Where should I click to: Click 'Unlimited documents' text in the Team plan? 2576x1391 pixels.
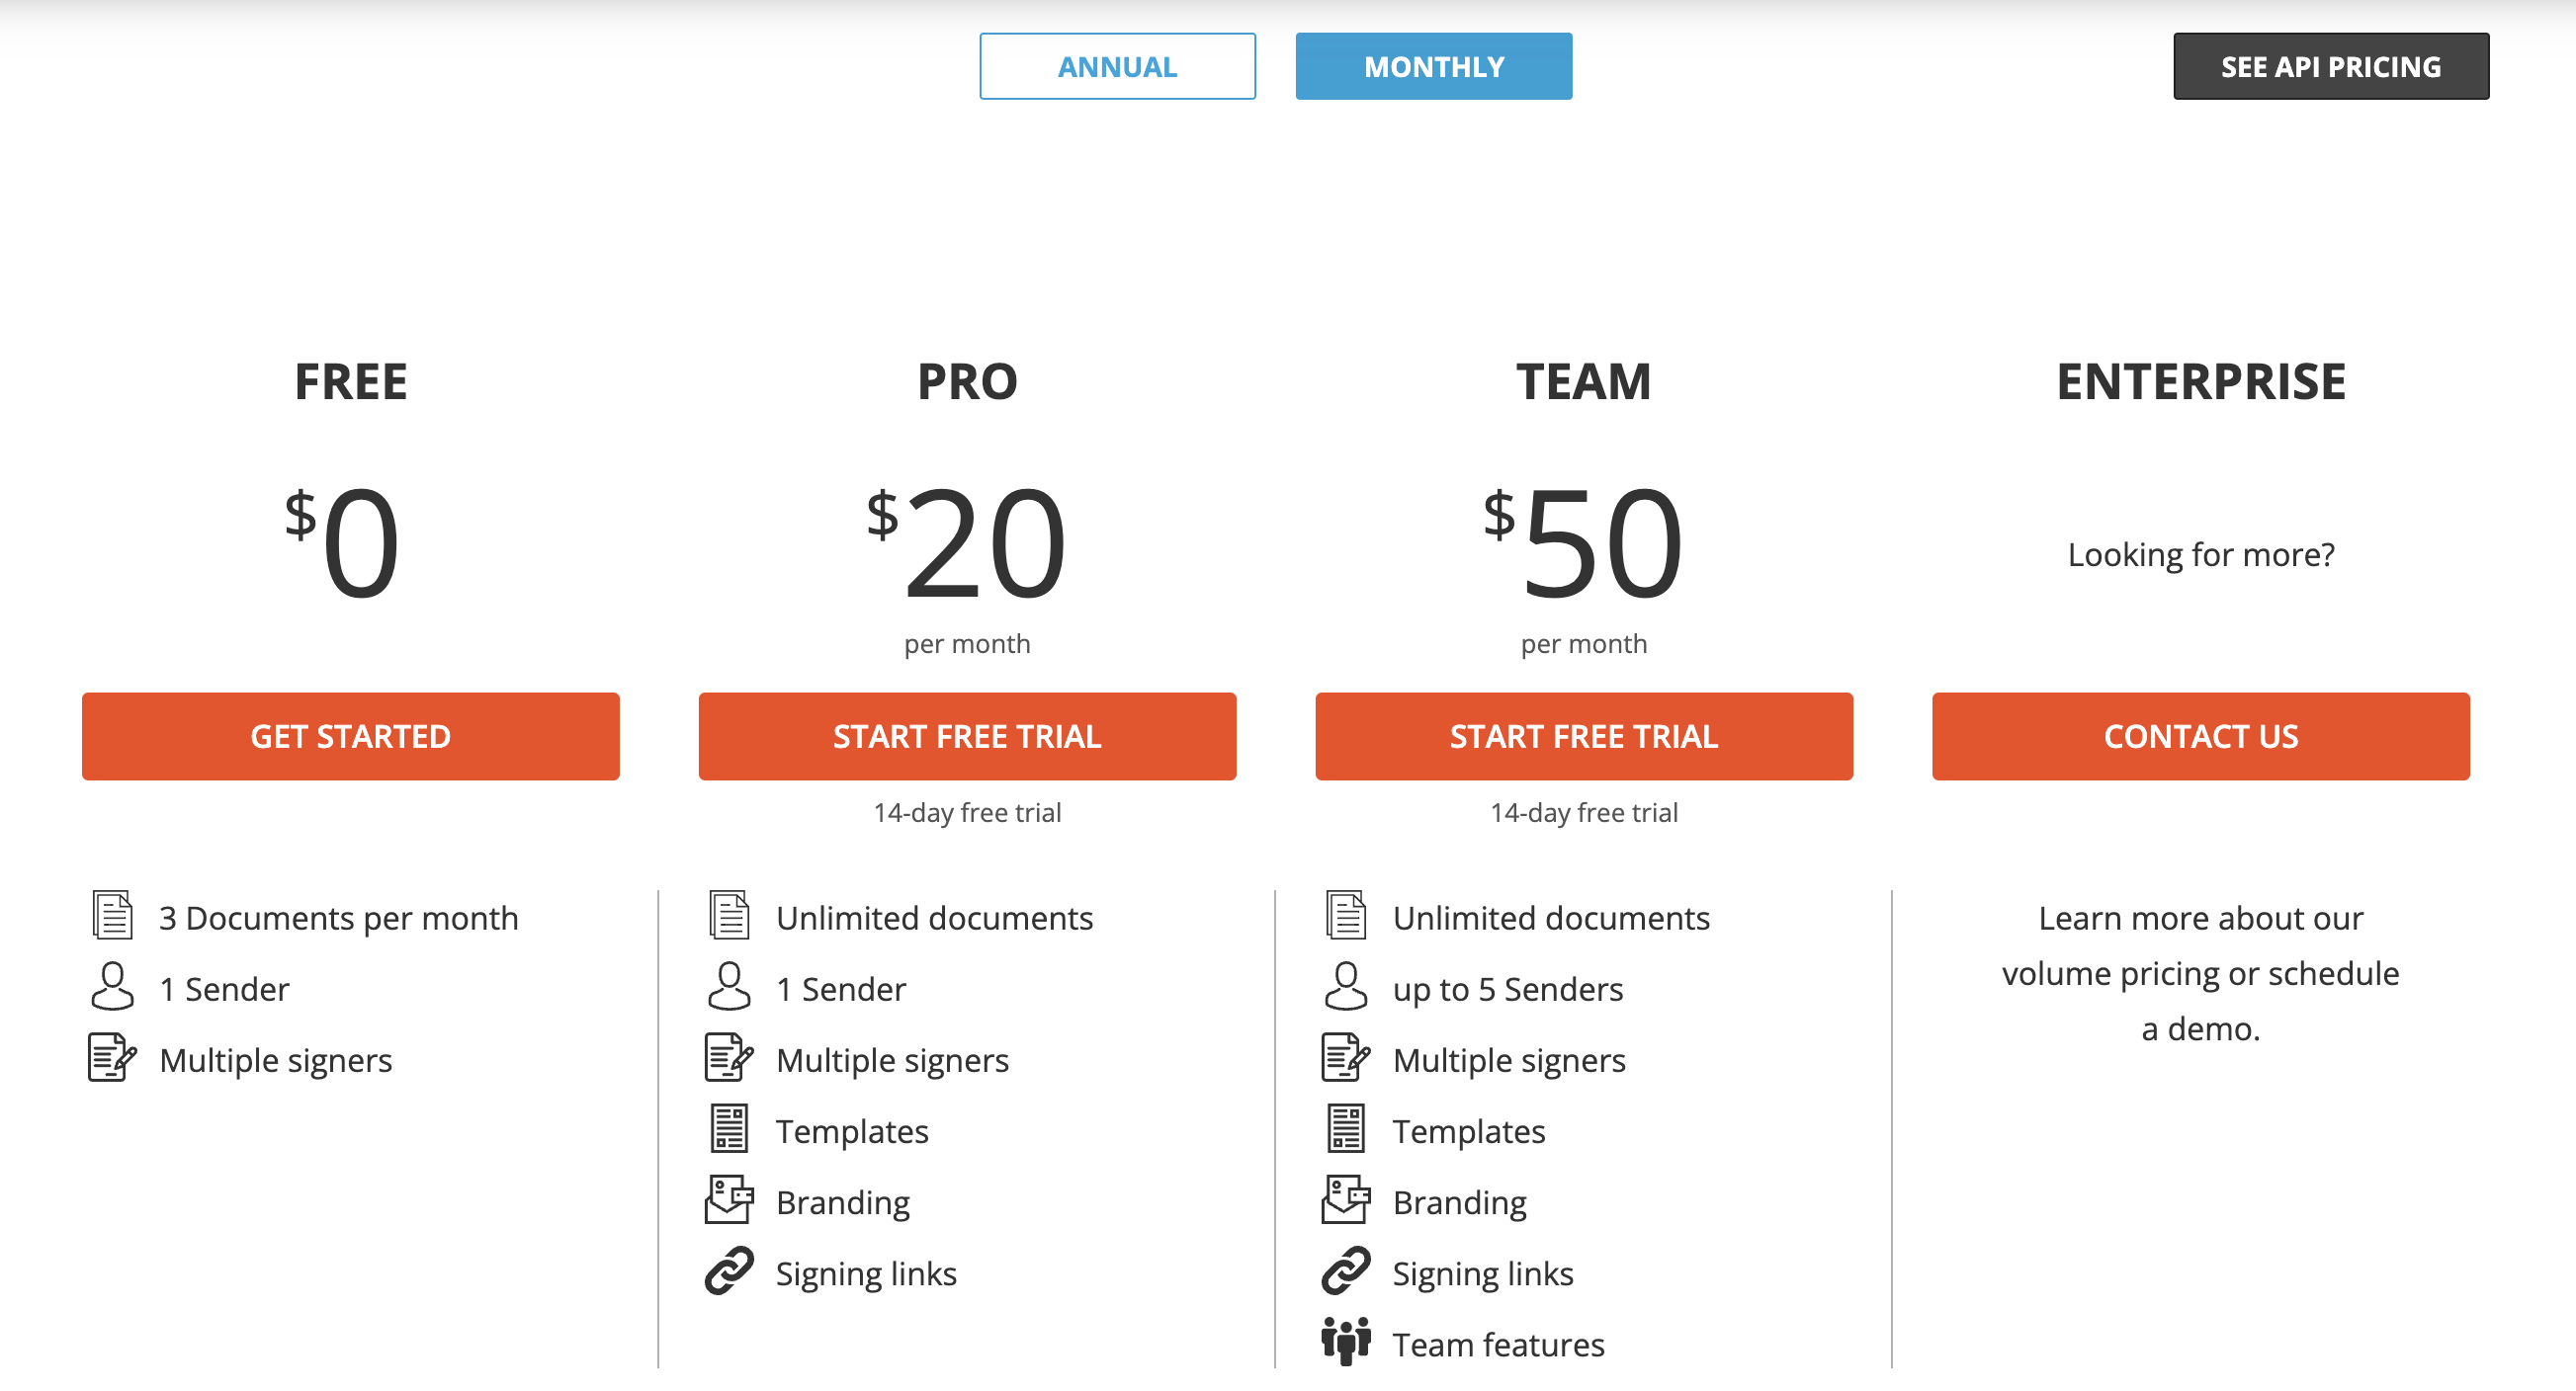click(1551, 918)
